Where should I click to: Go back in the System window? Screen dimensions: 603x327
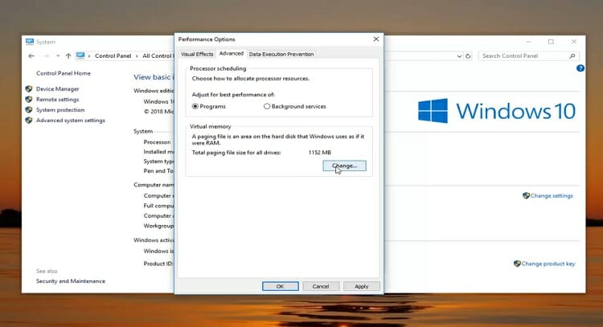pos(31,55)
